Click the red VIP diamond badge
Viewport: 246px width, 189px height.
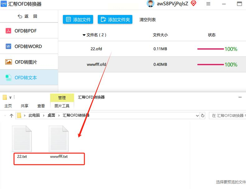[x=193, y=3]
